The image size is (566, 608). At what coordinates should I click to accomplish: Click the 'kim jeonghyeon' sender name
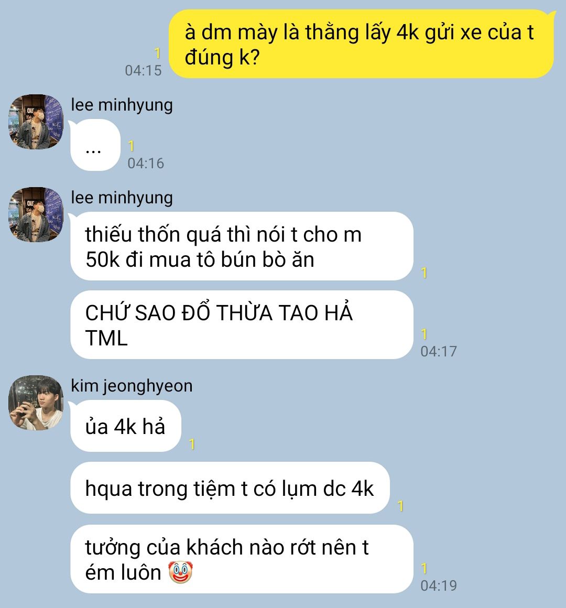point(132,386)
